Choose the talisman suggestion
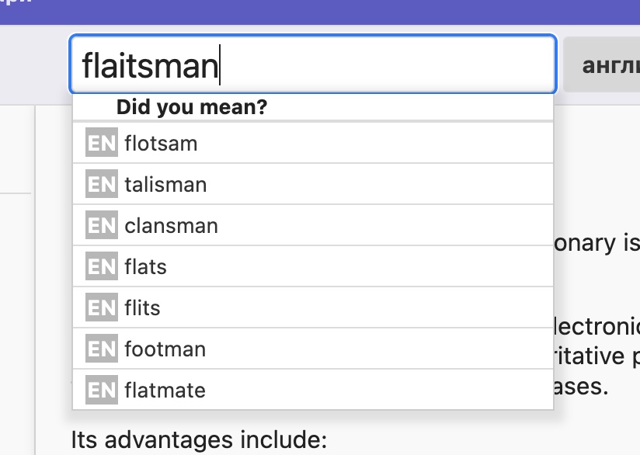Image resolution: width=640 pixels, height=455 pixels. [x=313, y=184]
